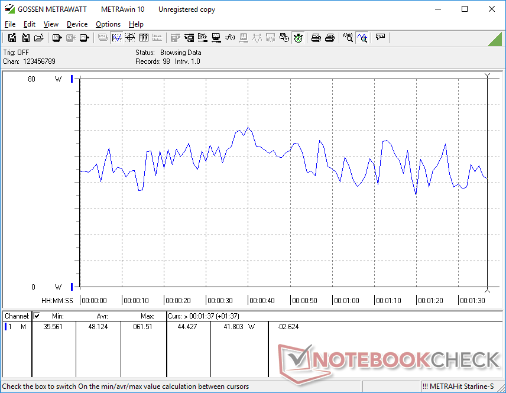Open the channel settings list icon

(x=203, y=38)
